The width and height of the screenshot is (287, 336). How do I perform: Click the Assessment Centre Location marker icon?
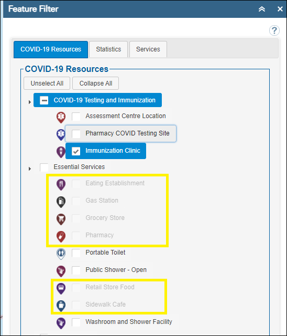(61, 117)
